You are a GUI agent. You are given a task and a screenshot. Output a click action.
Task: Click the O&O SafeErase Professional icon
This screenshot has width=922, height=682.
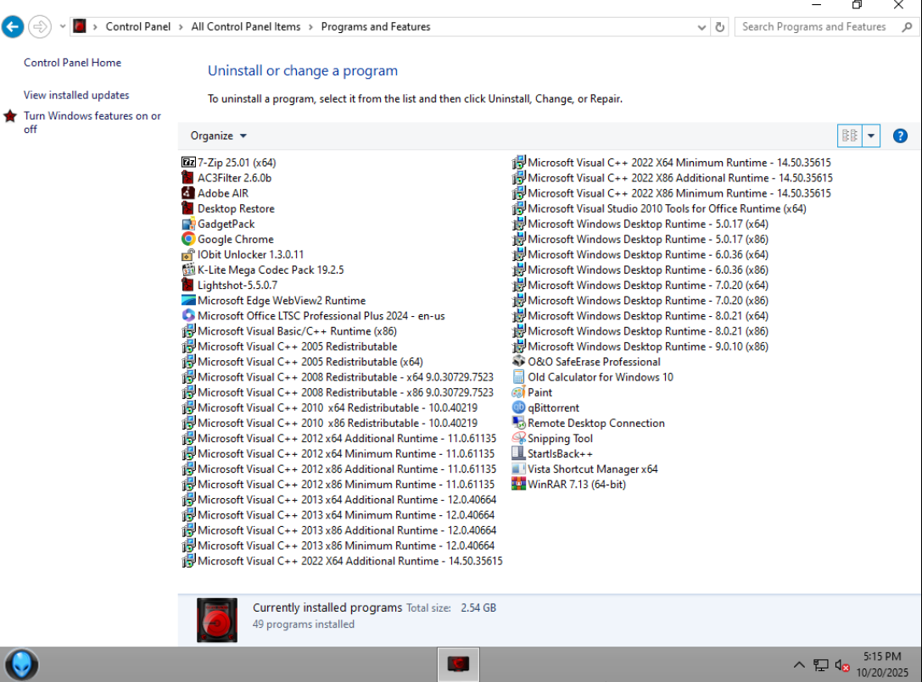click(x=518, y=361)
